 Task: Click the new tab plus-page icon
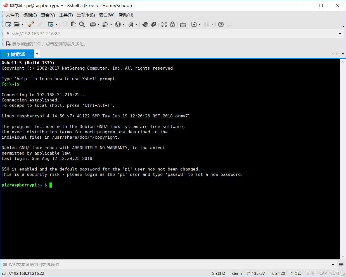click(194, 24)
